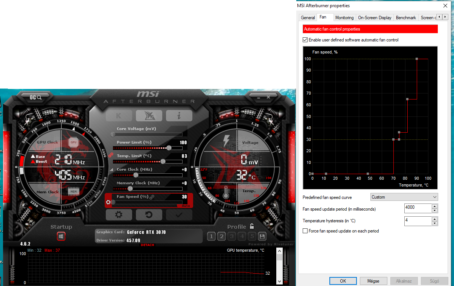Toggle 'Enable user defined software automatic fan control'
454x286 pixels.
coord(351,40)
